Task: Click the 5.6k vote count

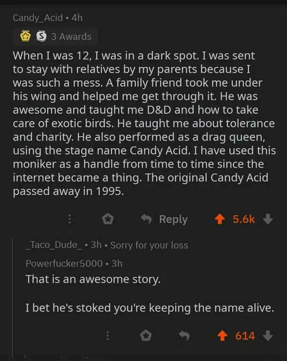Action: [x=244, y=219]
